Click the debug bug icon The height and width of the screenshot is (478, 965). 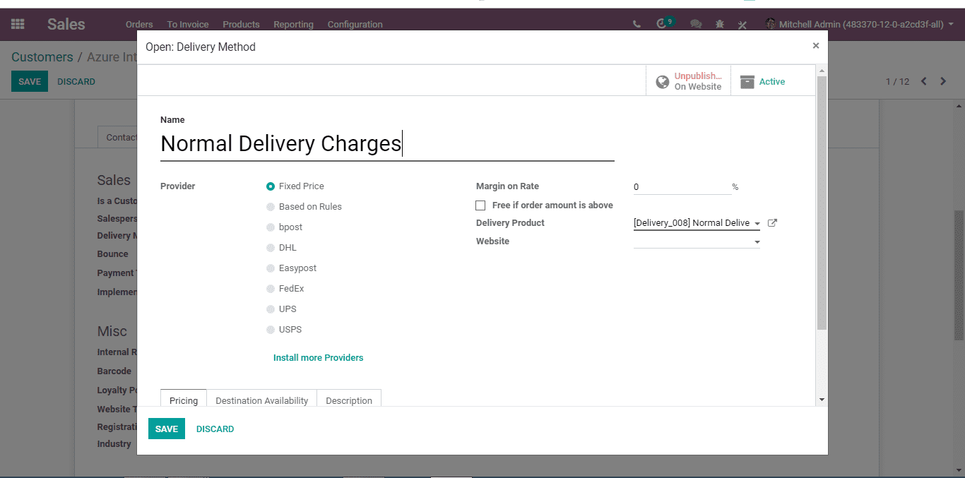click(x=719, y=24)
